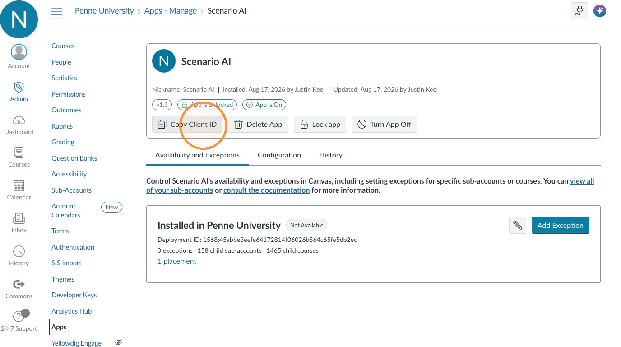The width and height of the screenshot is (621, 347).
Task: Open the hamburger navigation menu
Action: pyautogui.click(x=57, y=11)
